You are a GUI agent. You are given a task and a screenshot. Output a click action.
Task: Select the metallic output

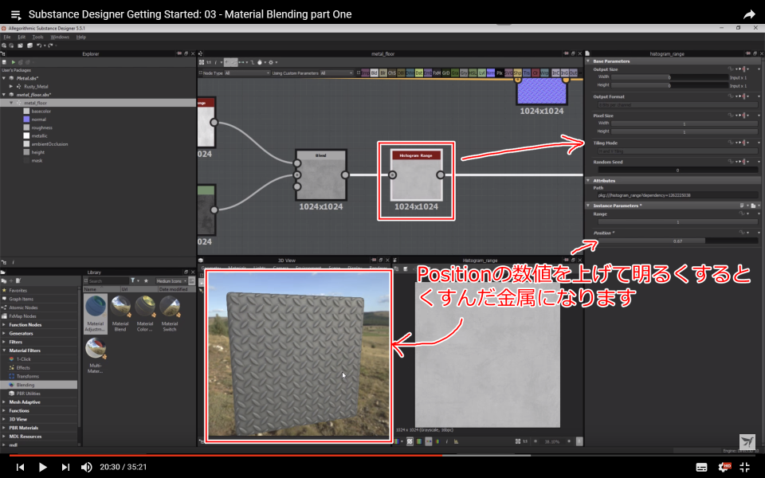click(40, 136)
